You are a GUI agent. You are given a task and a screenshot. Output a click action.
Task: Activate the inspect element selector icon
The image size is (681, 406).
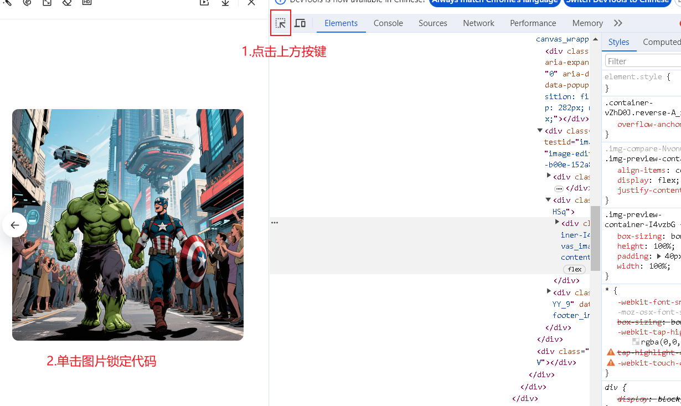pyautogui.click(x=281, y=23)
